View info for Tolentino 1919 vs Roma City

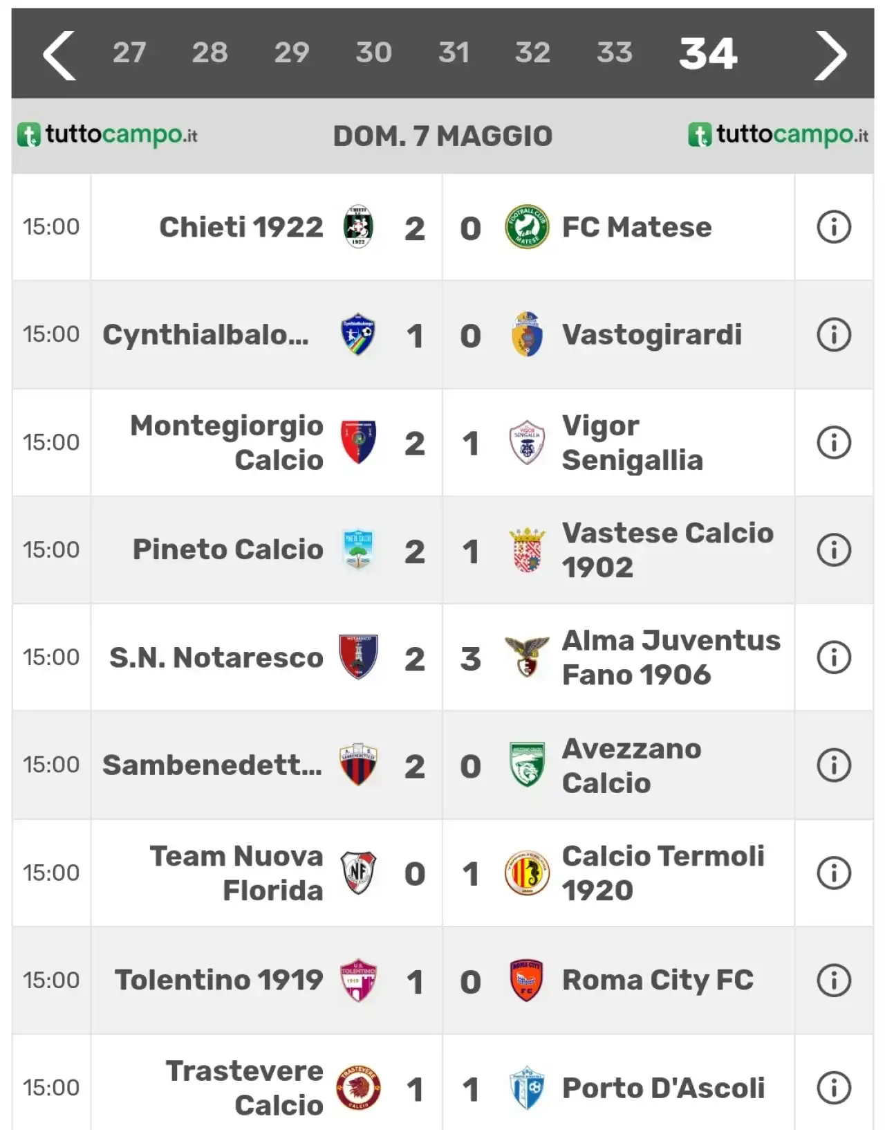pyautogui.click(x=834, y=981)
